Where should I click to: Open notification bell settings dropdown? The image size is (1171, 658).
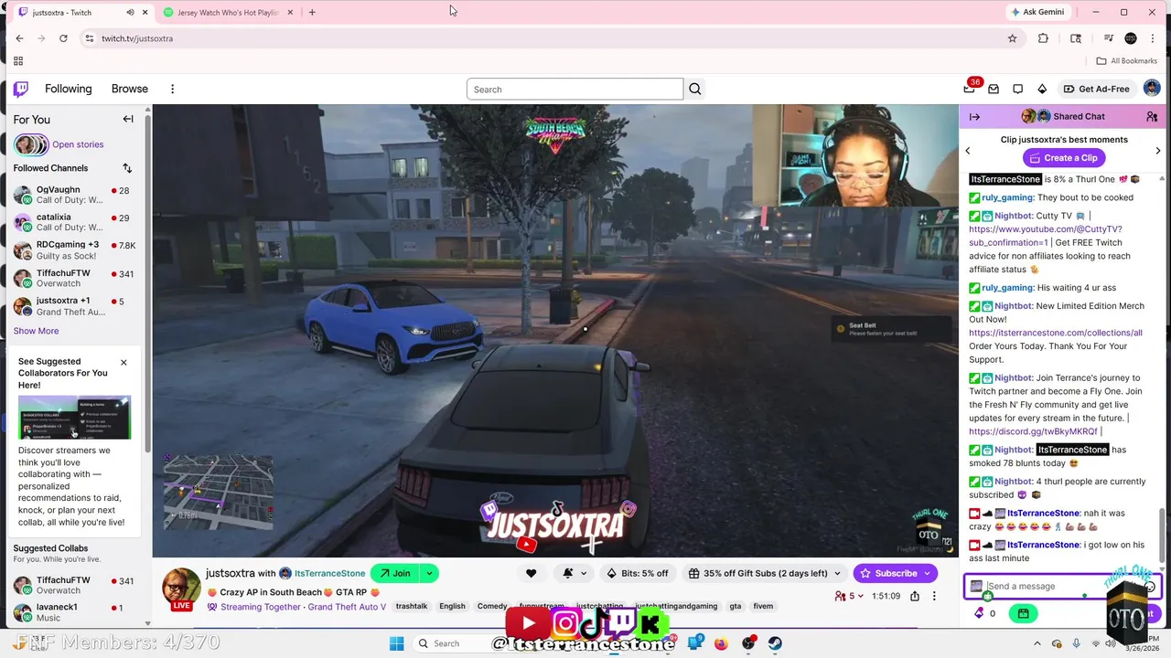(575, 573)
